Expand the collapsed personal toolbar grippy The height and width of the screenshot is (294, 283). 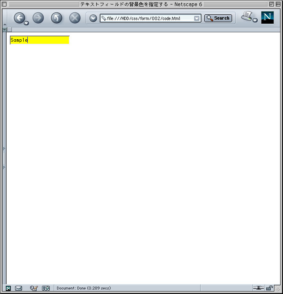click(x=5, y=29)
